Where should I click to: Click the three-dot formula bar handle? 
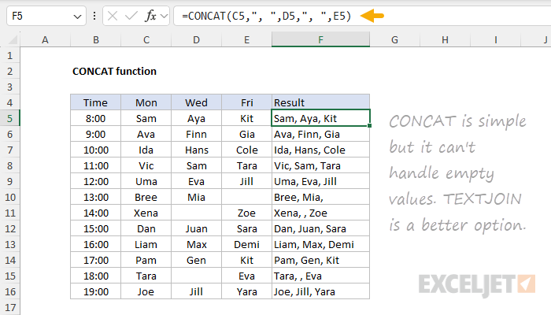94,16
